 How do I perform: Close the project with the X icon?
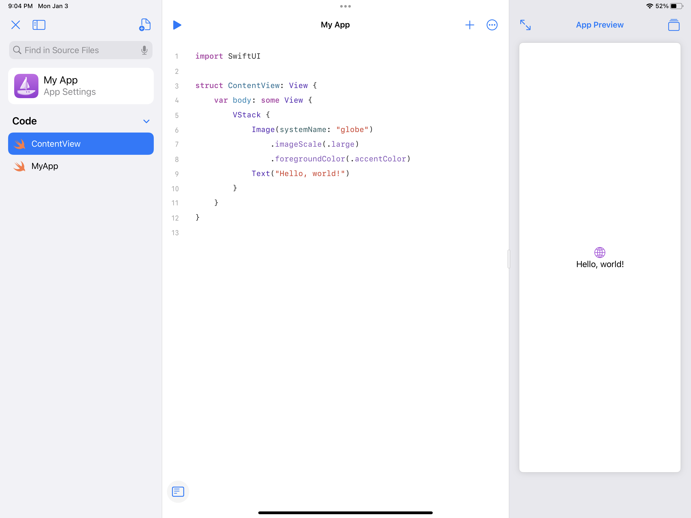[16, 25]
